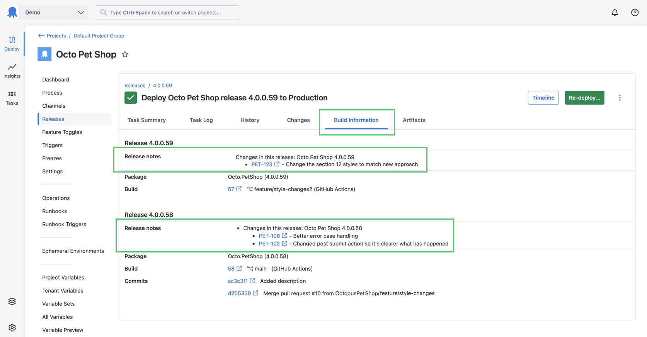Focus the project search field
This screenshot has height=337, width=647.
click(167, 12)
